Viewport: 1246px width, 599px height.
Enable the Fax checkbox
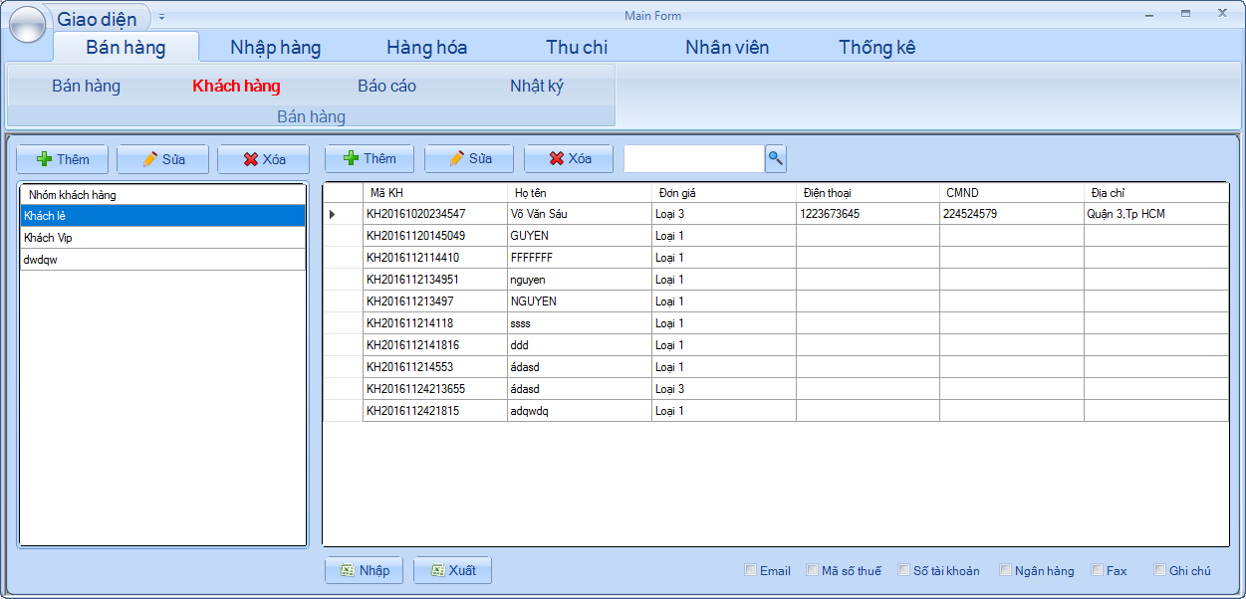[1098, 570]
